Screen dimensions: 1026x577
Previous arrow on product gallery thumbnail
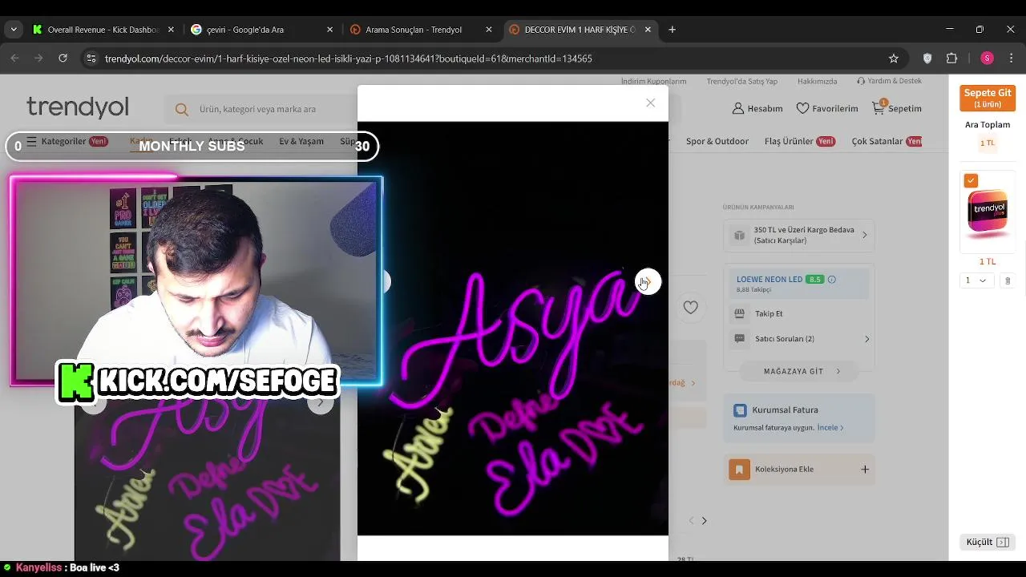click(x=93, y=404)
